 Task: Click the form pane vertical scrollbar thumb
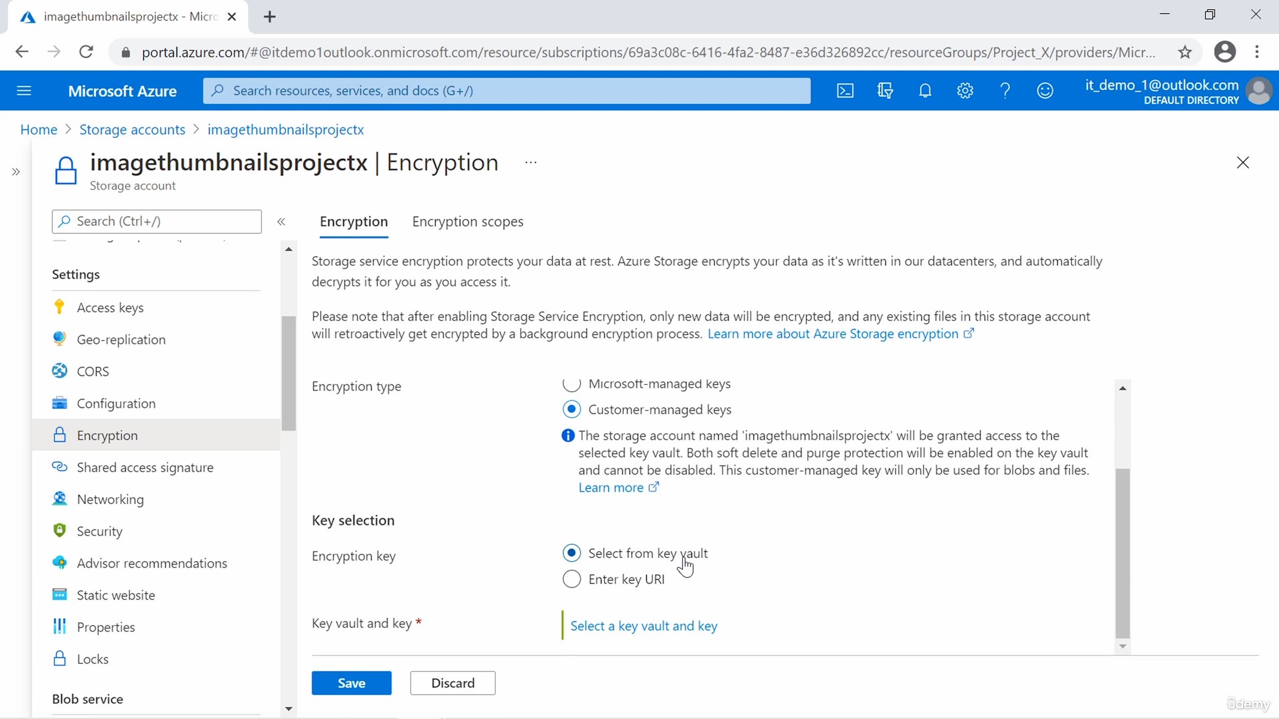(x=1123, y=553)
